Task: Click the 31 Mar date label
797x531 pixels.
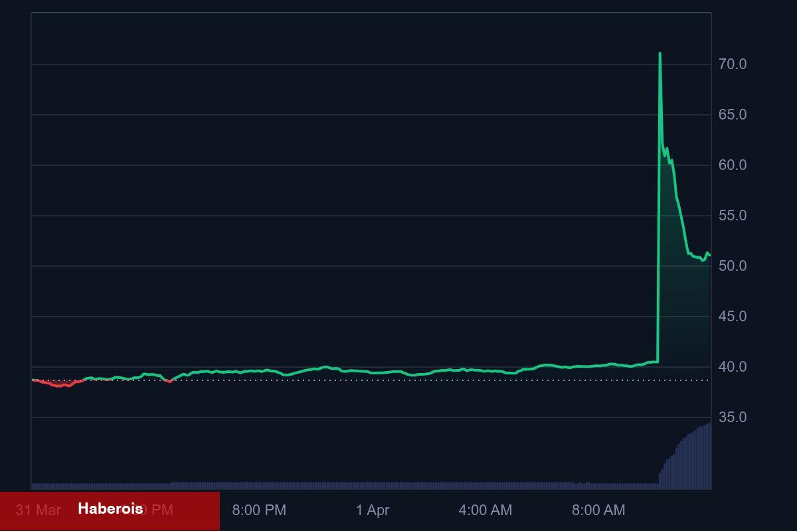Action: [x=39, y=510]
